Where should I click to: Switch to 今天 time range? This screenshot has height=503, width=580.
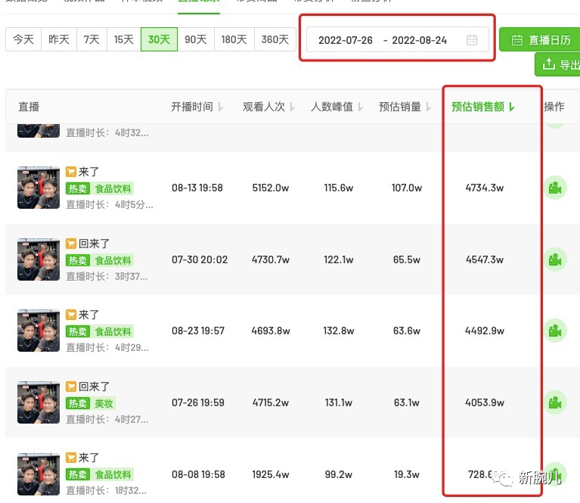(23, 39)
